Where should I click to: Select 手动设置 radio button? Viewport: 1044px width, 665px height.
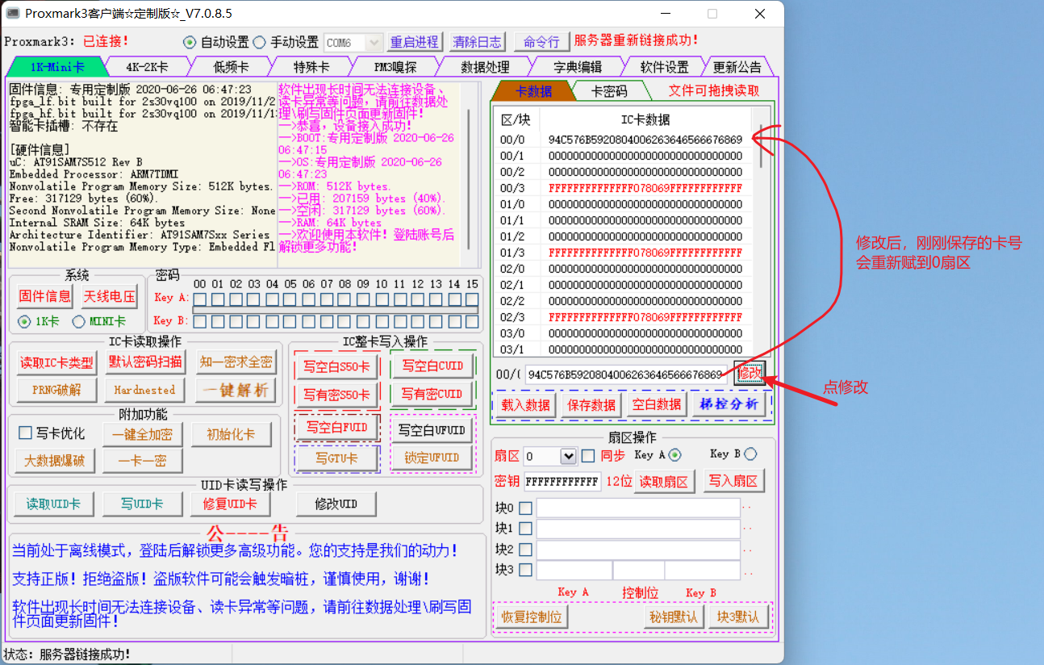tap(260, 42)
